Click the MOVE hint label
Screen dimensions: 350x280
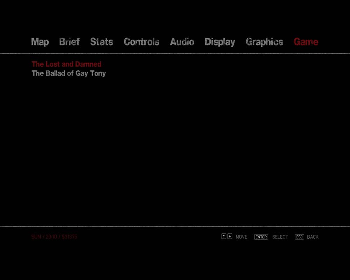[241, 237]
